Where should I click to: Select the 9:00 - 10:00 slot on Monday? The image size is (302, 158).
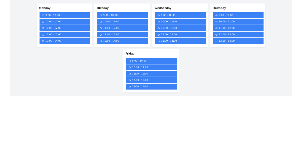(x=65, y=15)
